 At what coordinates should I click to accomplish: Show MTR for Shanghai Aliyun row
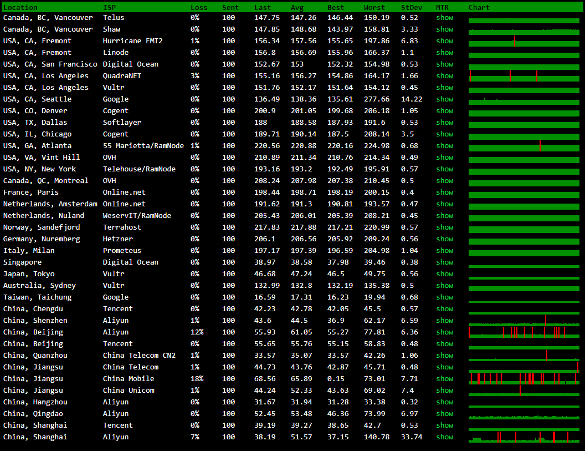point(444,437)
